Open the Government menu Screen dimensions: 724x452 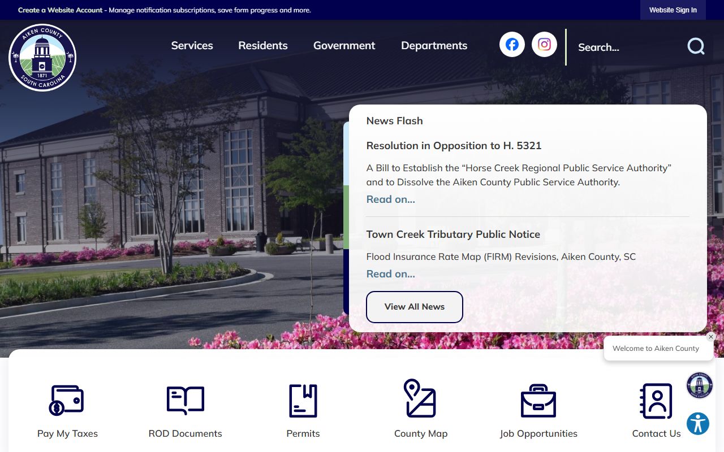click(344, 46)
